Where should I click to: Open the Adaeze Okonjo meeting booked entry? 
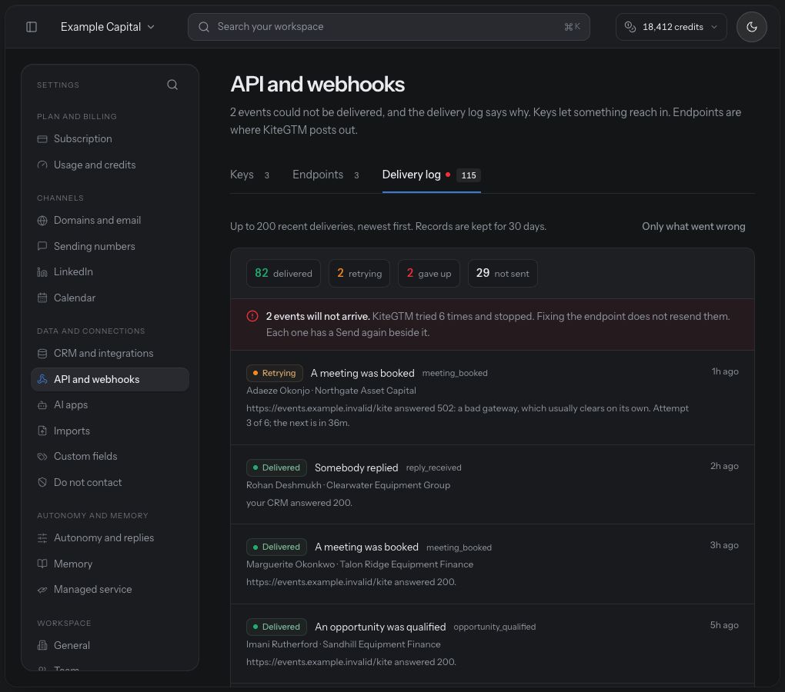pos(492,398)
